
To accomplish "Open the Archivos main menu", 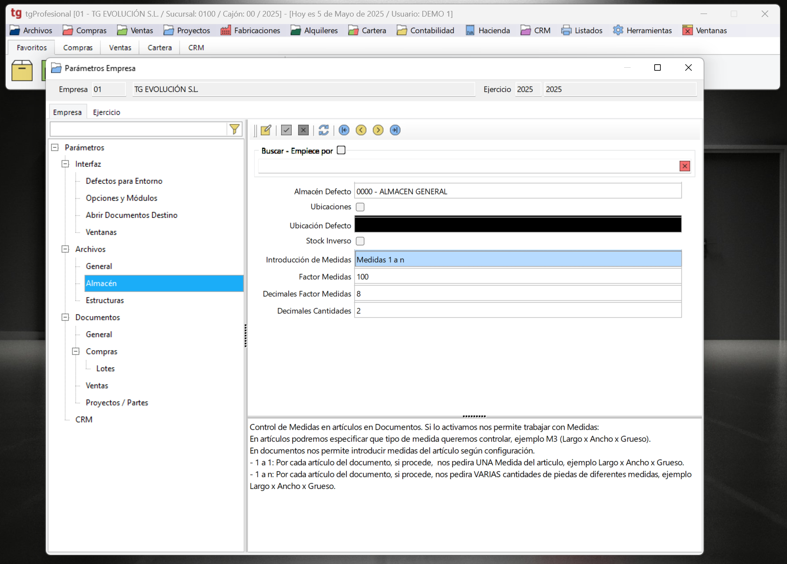I will pyautogui.click(x=31, y=31).
